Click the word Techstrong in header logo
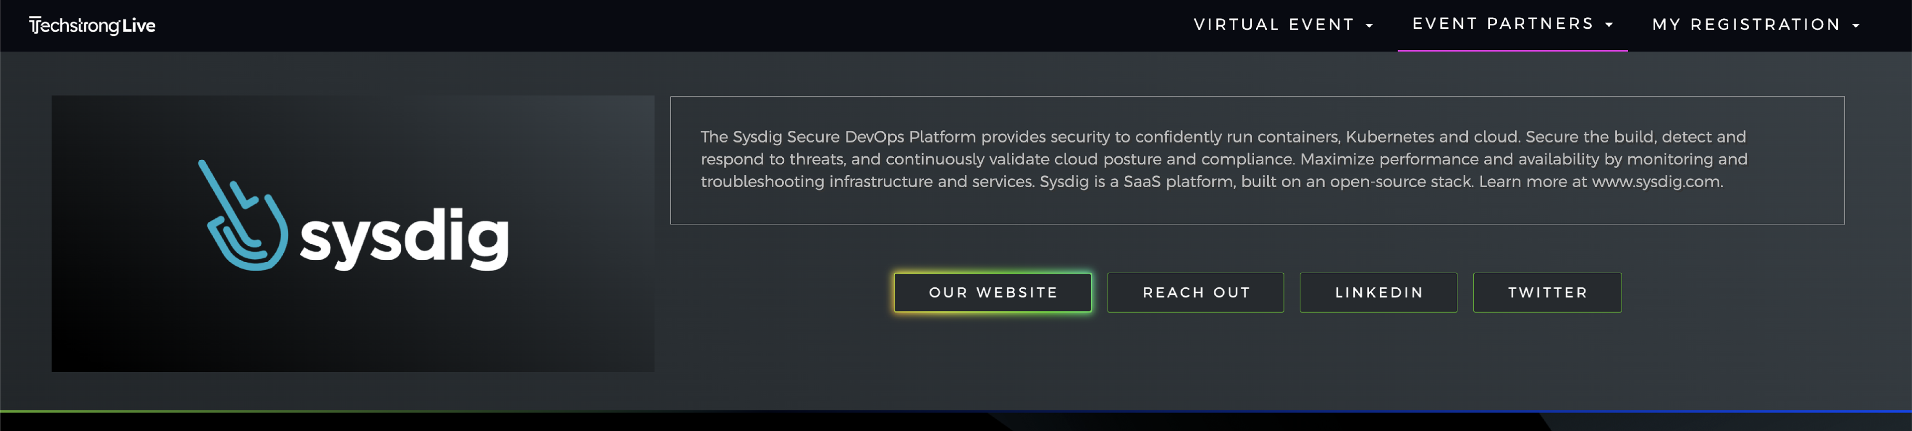1912x431 pixels. coord(74,25)
